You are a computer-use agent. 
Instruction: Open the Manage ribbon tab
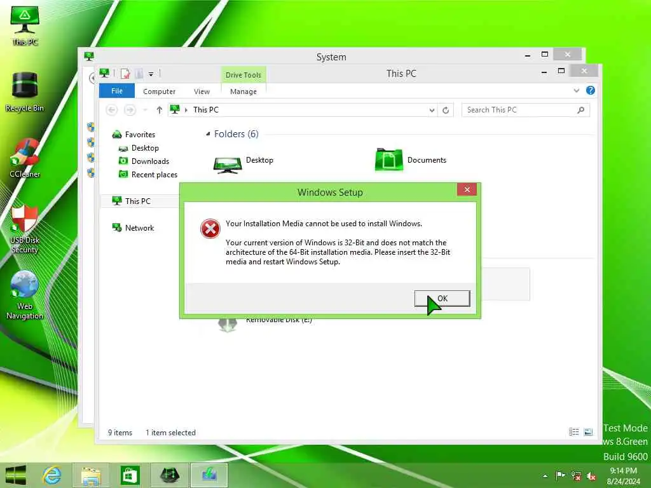(x=243, y=91)
